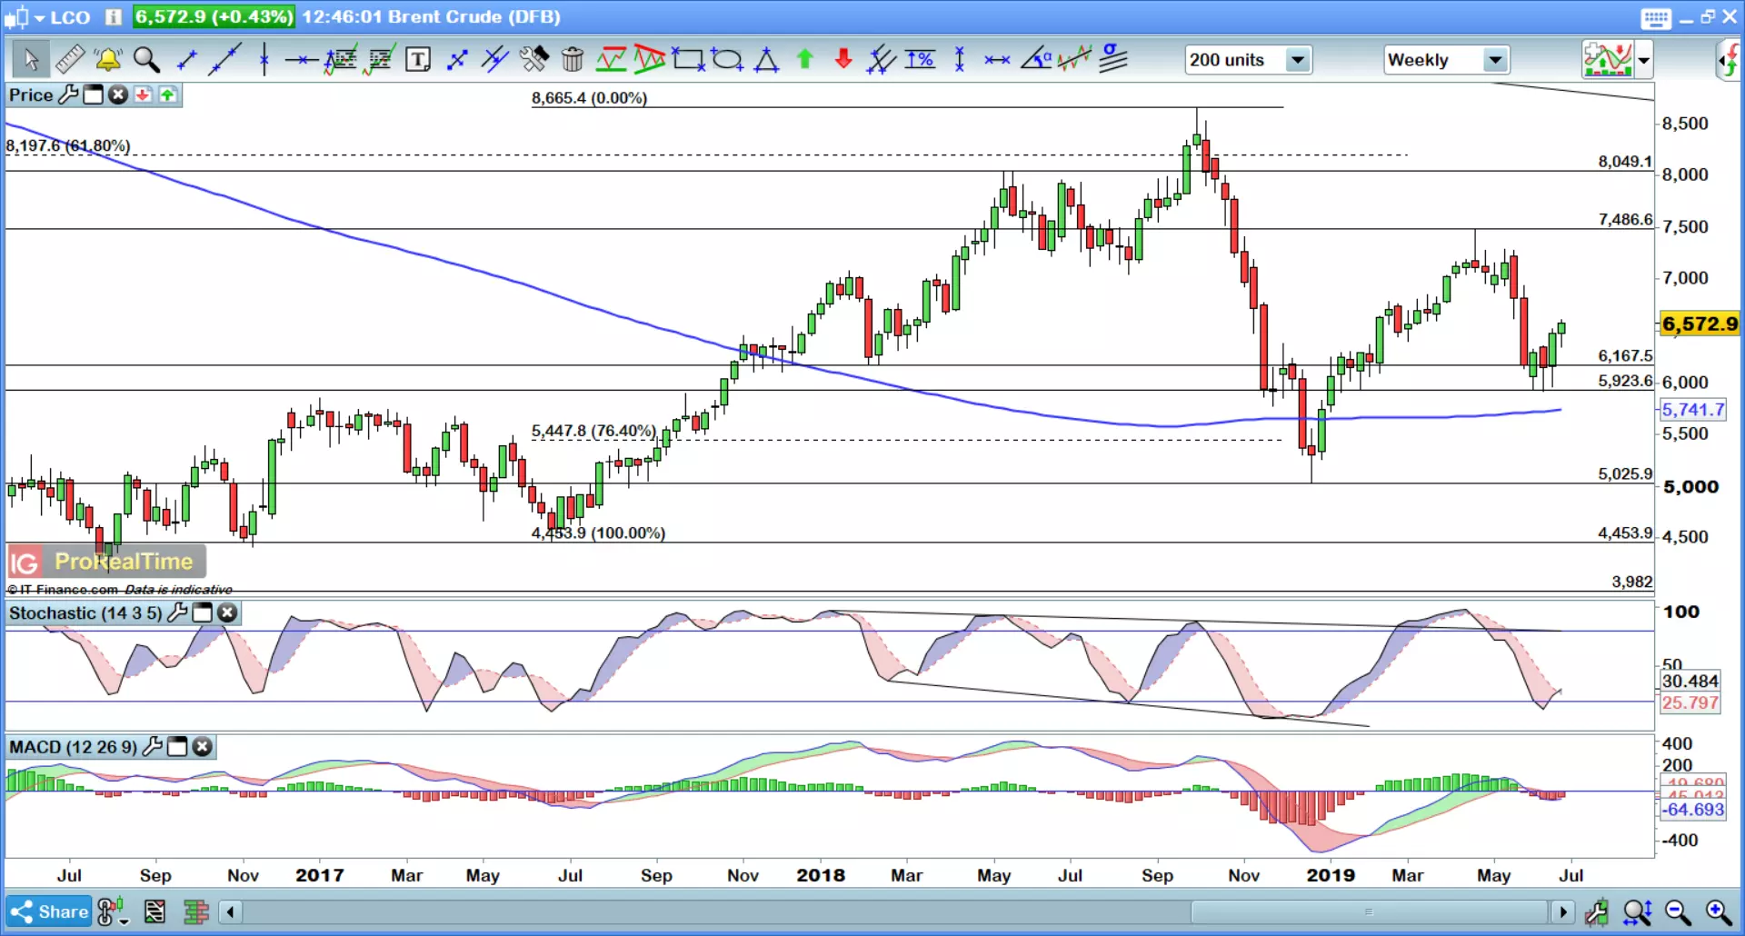Select the rectangle drawing tool

[688, 60]
